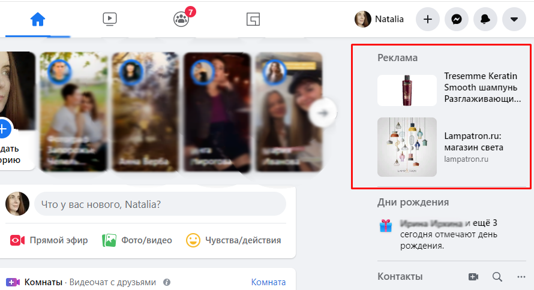Image resolution: width=534 pixels, height=290 pixels.
Task: Click the Комнаты video camera icon
Action: click(13, 282)
